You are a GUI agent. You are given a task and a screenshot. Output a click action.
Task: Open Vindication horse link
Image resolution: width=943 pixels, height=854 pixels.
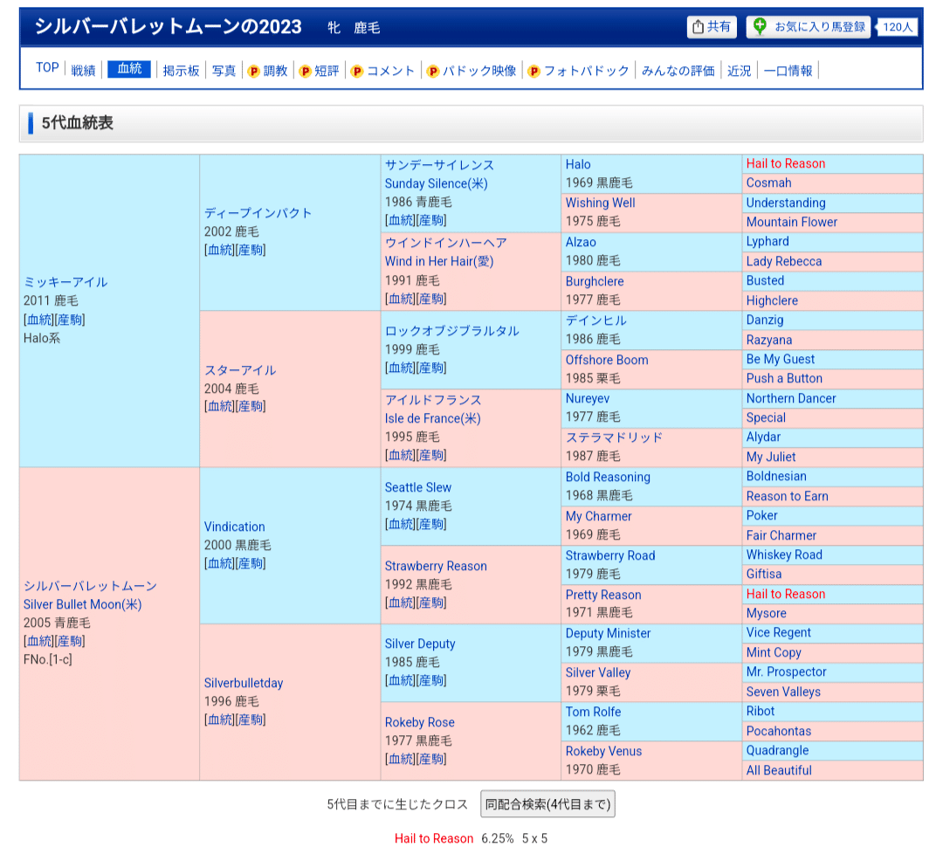[235, 527]
